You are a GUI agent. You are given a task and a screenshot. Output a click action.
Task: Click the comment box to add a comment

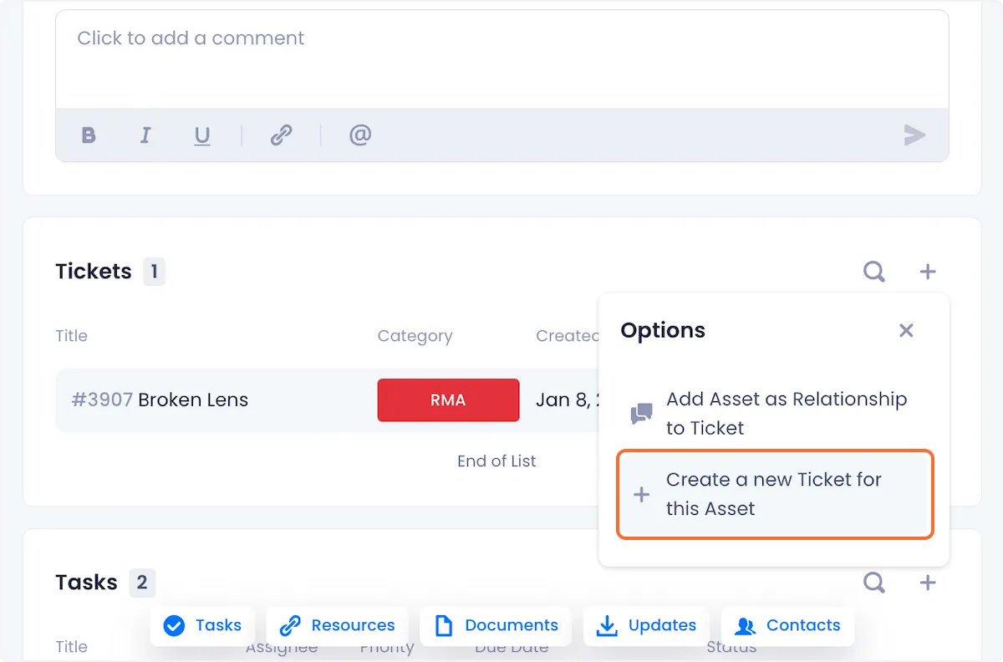(501, 59)
